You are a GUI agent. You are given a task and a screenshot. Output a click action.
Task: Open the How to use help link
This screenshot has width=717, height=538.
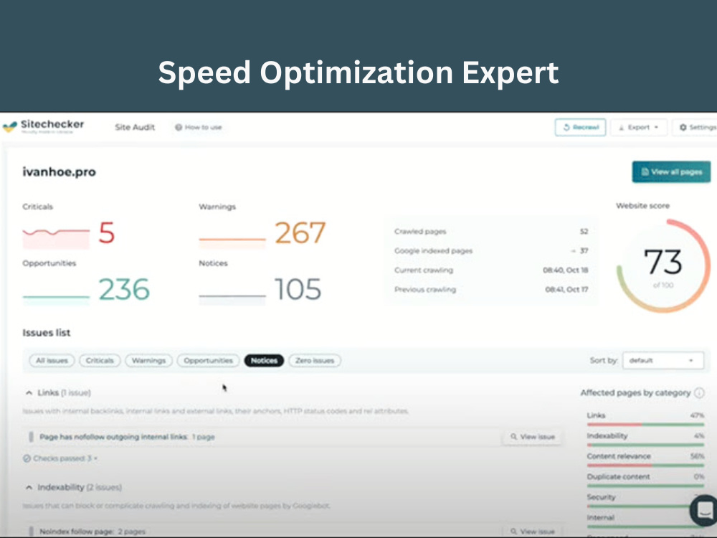[199, 127]
